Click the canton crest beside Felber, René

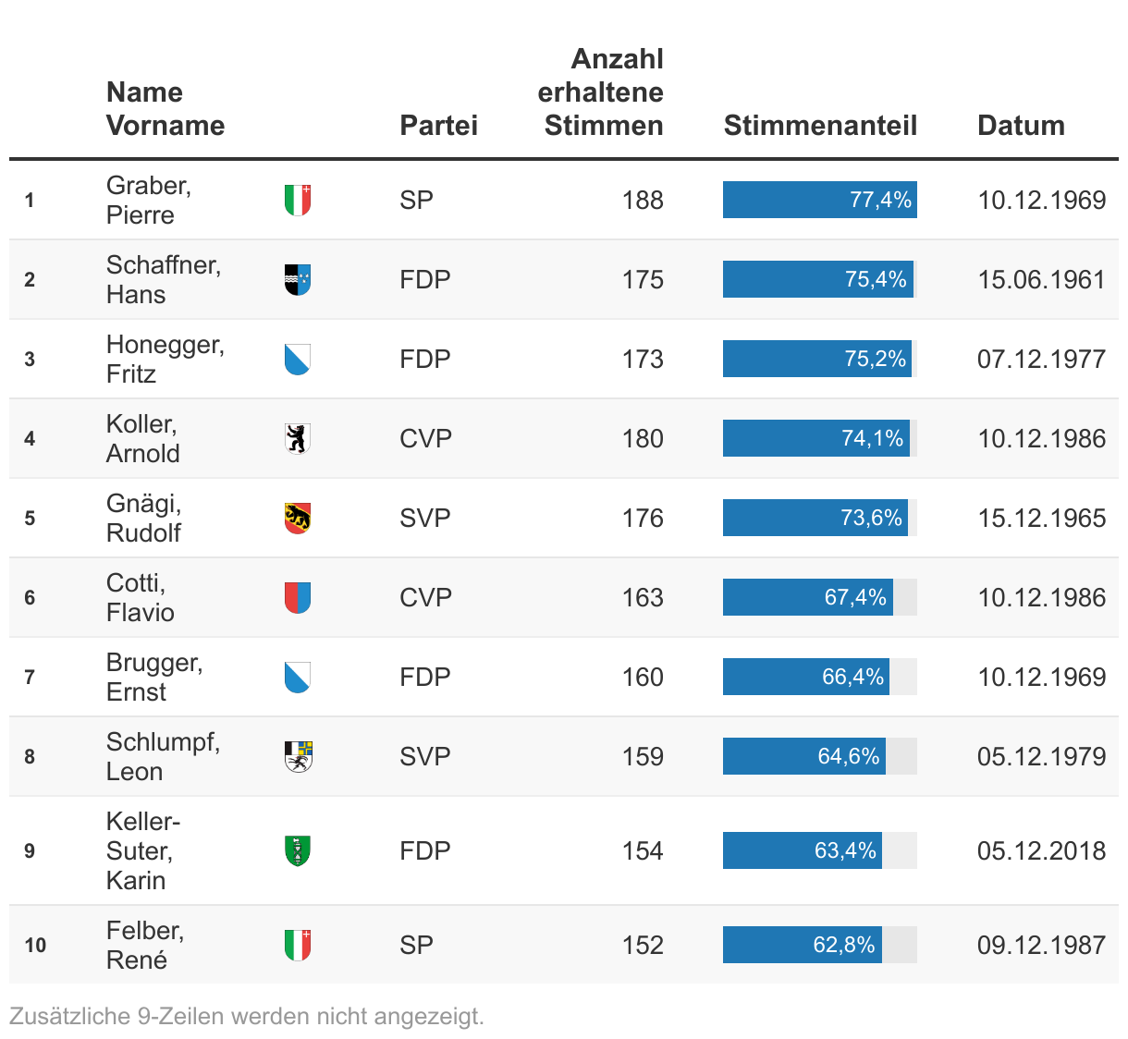click(298, 945)
